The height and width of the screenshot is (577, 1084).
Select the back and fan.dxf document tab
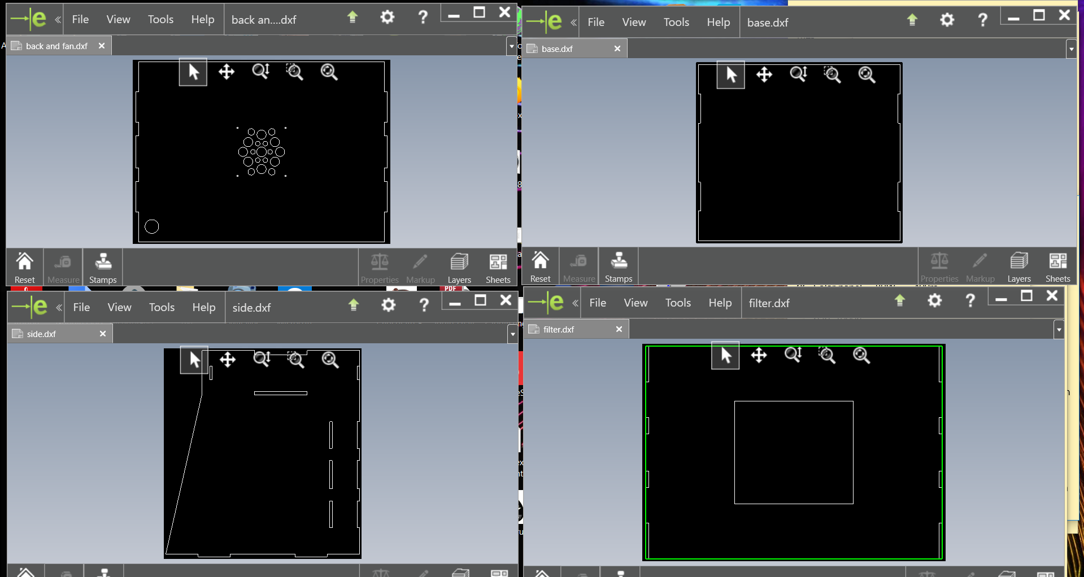(x=59, y=46)
